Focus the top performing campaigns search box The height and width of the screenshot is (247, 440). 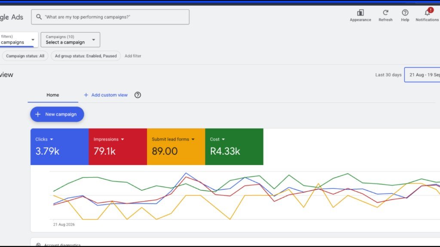coord(110,17)
